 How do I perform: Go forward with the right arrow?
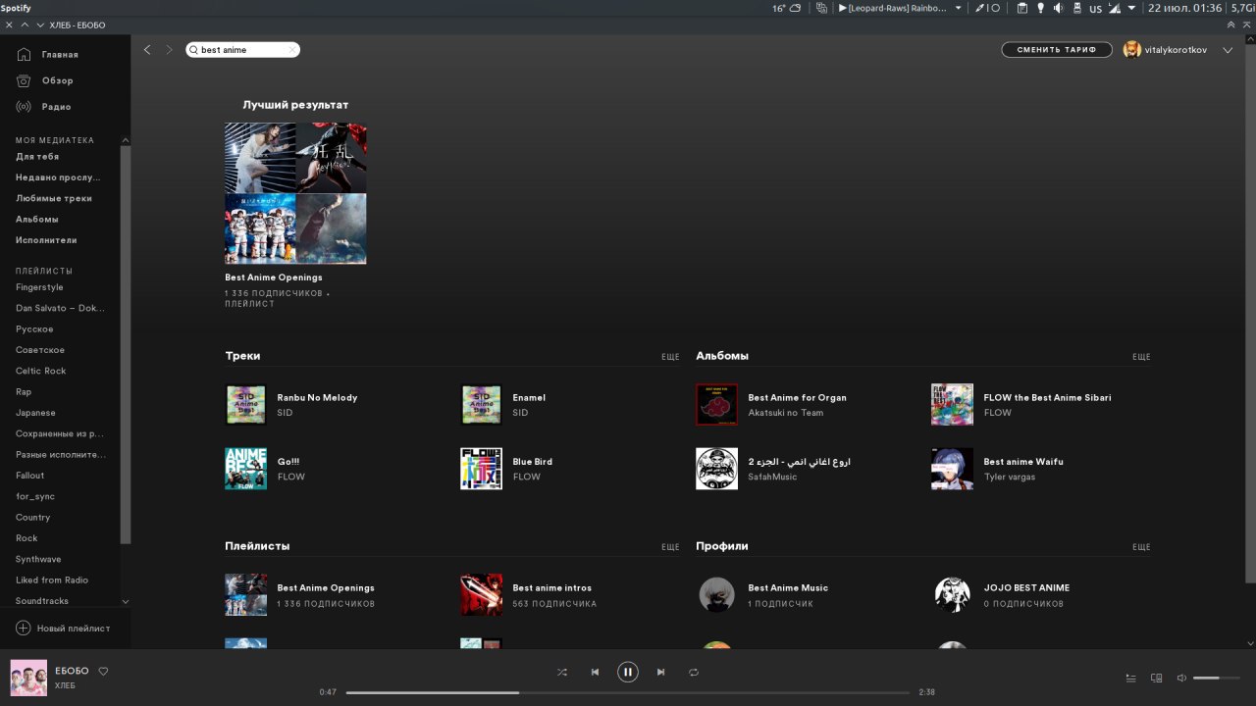(169, 49)
